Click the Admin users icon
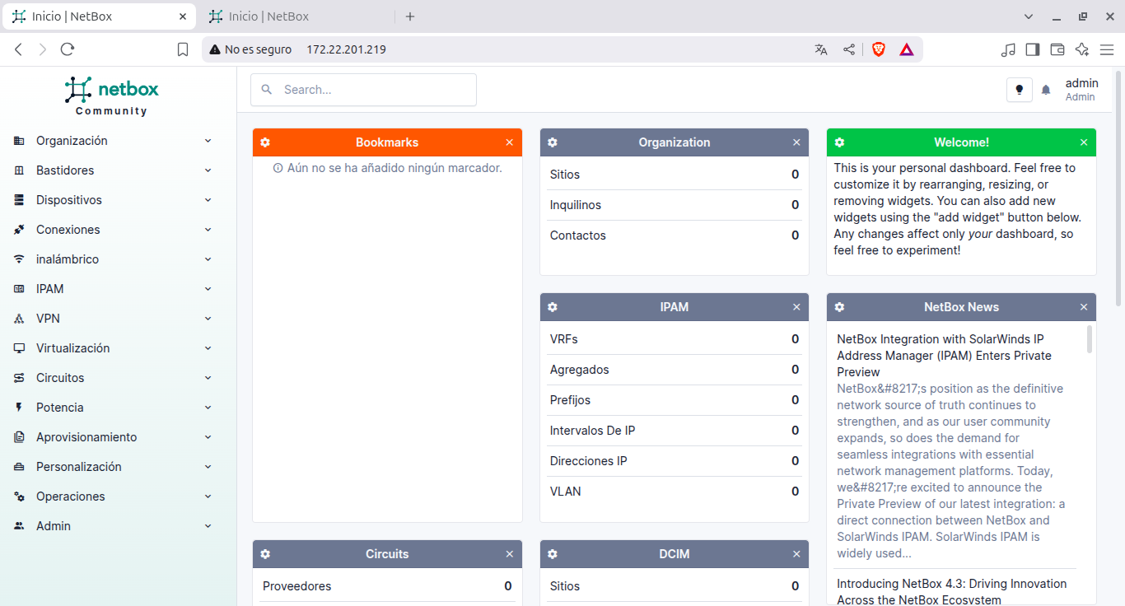Screen dimensions: 1125x606 (x=19, y=526)
